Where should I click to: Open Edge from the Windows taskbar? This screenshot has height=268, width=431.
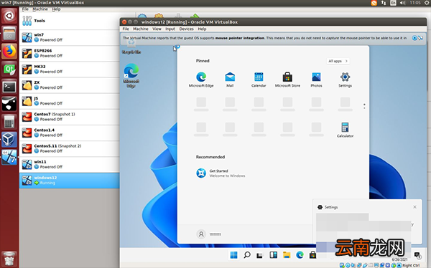[300, 255]
